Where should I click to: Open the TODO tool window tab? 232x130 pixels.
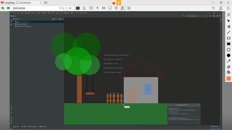(24, 126)
